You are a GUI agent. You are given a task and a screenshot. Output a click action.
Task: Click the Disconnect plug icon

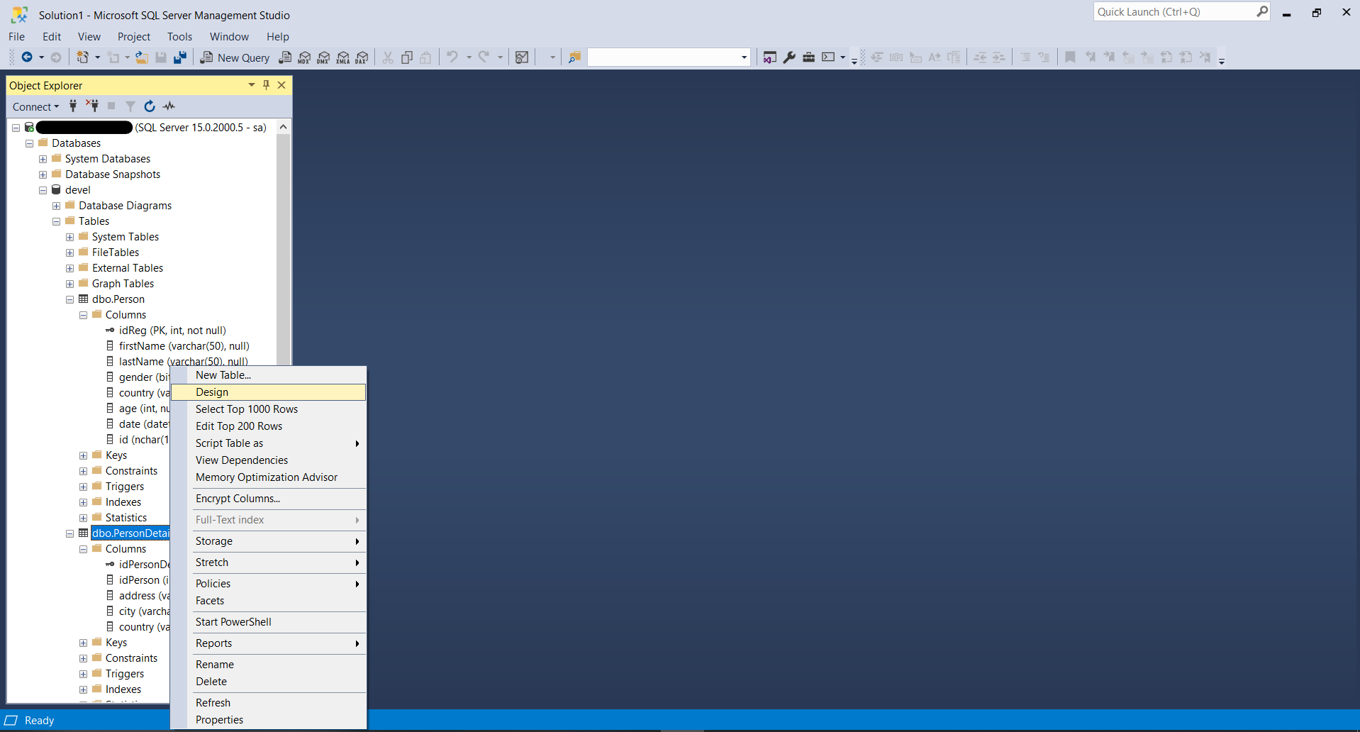92,106
